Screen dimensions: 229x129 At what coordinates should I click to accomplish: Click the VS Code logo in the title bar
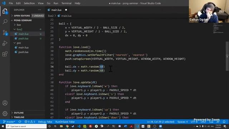pos(4,3)
